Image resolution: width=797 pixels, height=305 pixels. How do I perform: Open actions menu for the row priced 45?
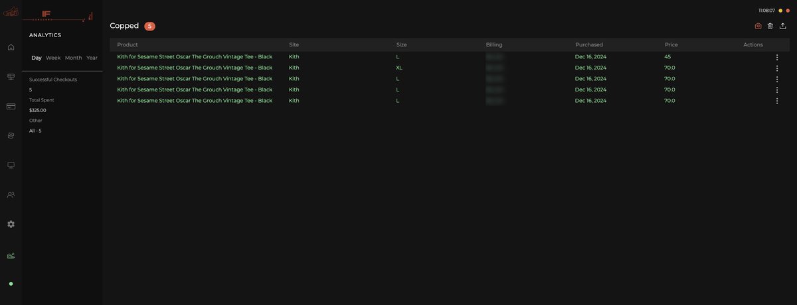[777, 57]
